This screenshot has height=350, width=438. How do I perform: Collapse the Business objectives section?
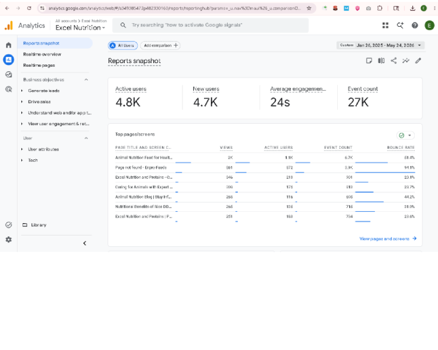click(86, 79)
